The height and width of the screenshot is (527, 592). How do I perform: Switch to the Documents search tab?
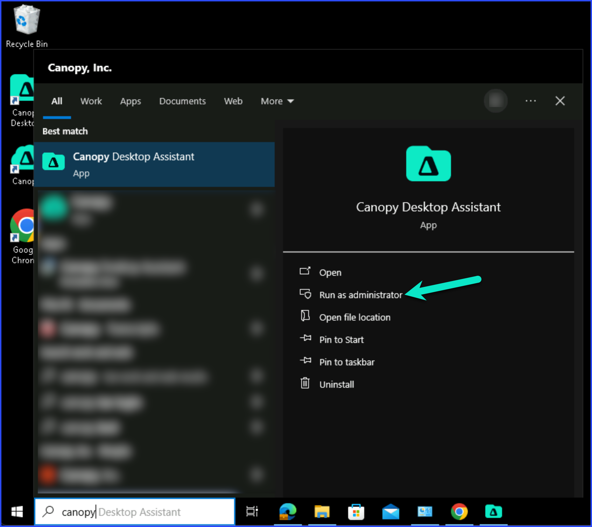point(182,101)
